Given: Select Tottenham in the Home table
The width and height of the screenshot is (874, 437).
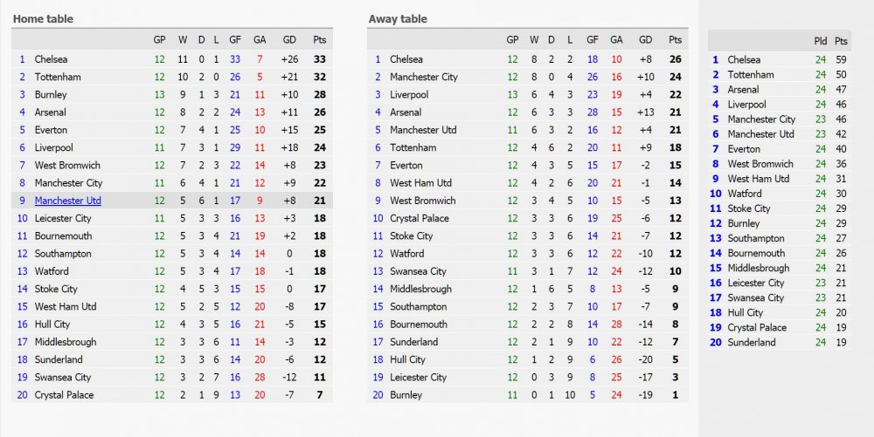Looking at the screenshot, I should 58,77.
